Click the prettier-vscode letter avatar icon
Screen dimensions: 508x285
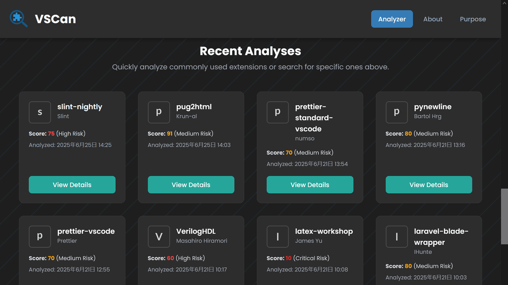(40, 237)
